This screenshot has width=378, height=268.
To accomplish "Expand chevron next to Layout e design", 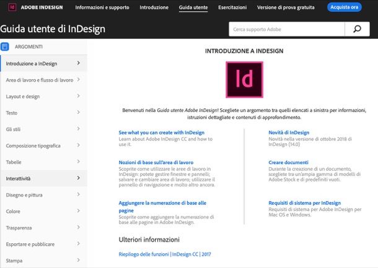I will tap(78, 96).
